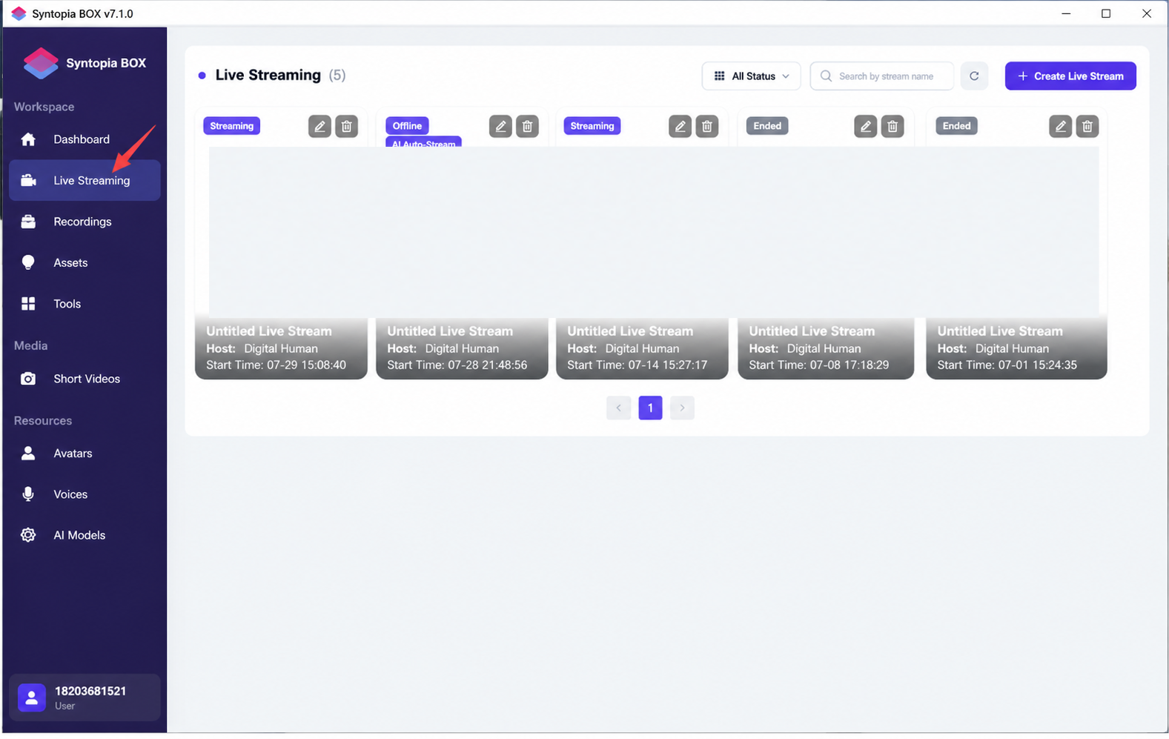1169x739 pixels.
Task: Click the edit pencil on the Offline stream
Action: 500,126
